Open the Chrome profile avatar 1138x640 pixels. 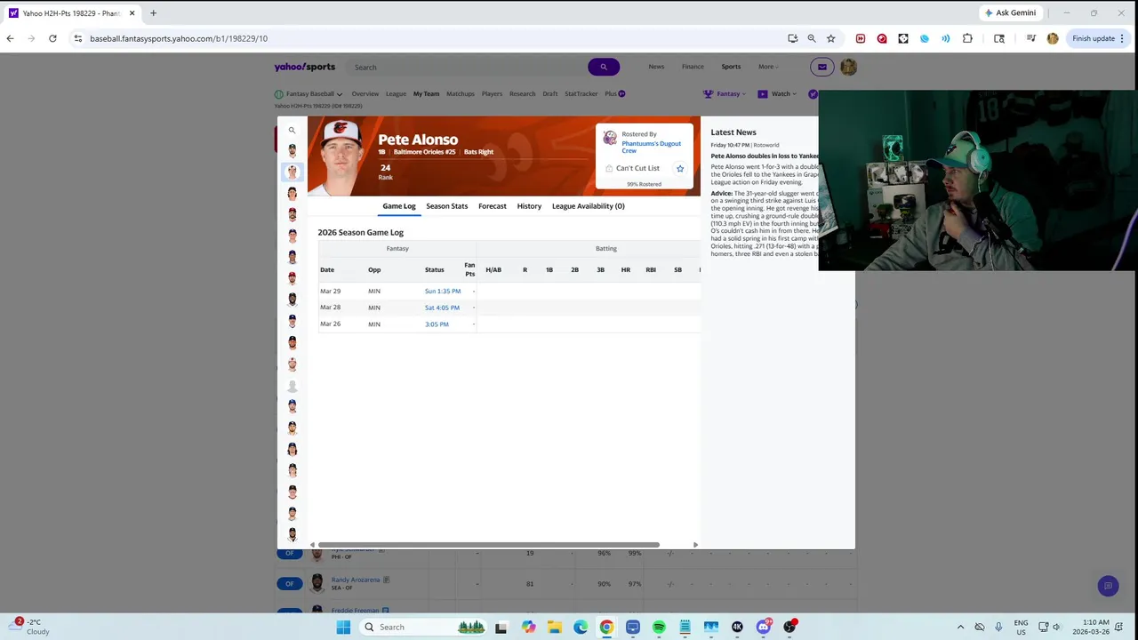point(1053,38)
